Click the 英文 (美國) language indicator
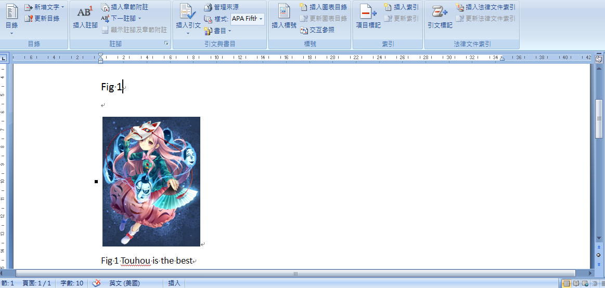This screenshot has width=605, height=288. click(x=124, y=283)
